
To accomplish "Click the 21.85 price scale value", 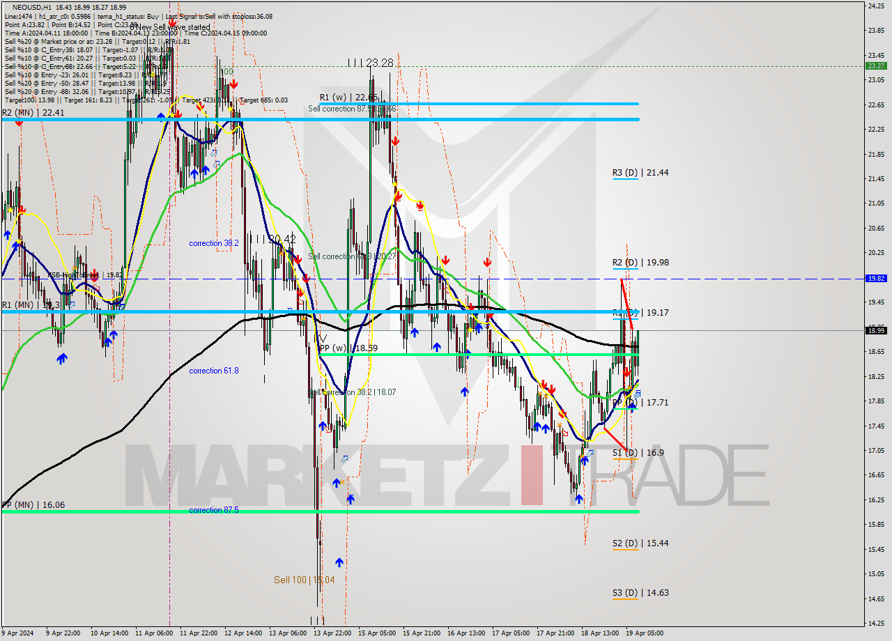I will [875, 154].
